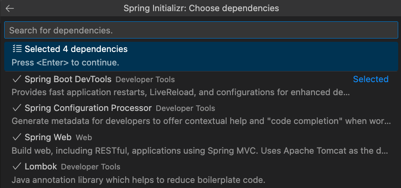The image size is (401, 188).
Task: Pick the Spring Web dependency name
Action: click(48, 137)
